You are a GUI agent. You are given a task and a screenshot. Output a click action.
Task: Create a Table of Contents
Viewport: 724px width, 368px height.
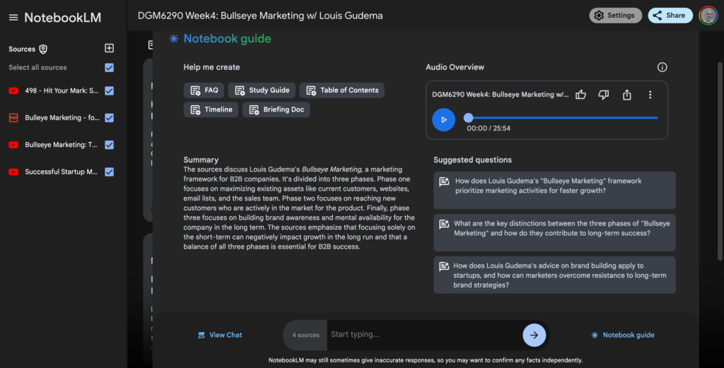coord(341,90)
